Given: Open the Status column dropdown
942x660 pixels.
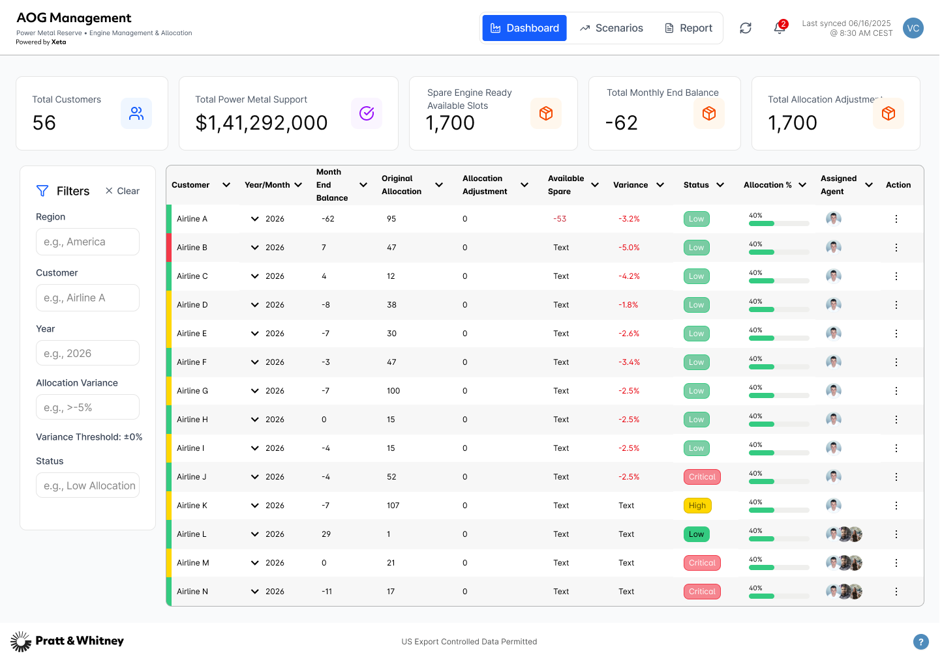Looking at the screenshot, I should click(x=720, y=185).
